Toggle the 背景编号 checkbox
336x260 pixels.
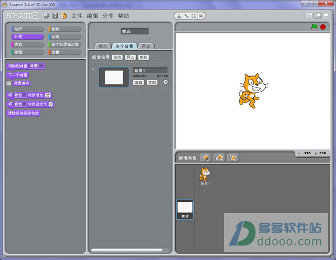(x=8, y=83)
